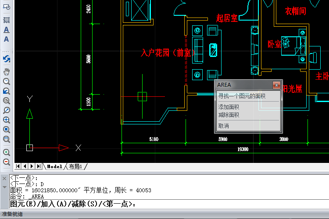Select the underlined A multiline text tool
The image size is (329, 219).
click(x=6, y=30)
